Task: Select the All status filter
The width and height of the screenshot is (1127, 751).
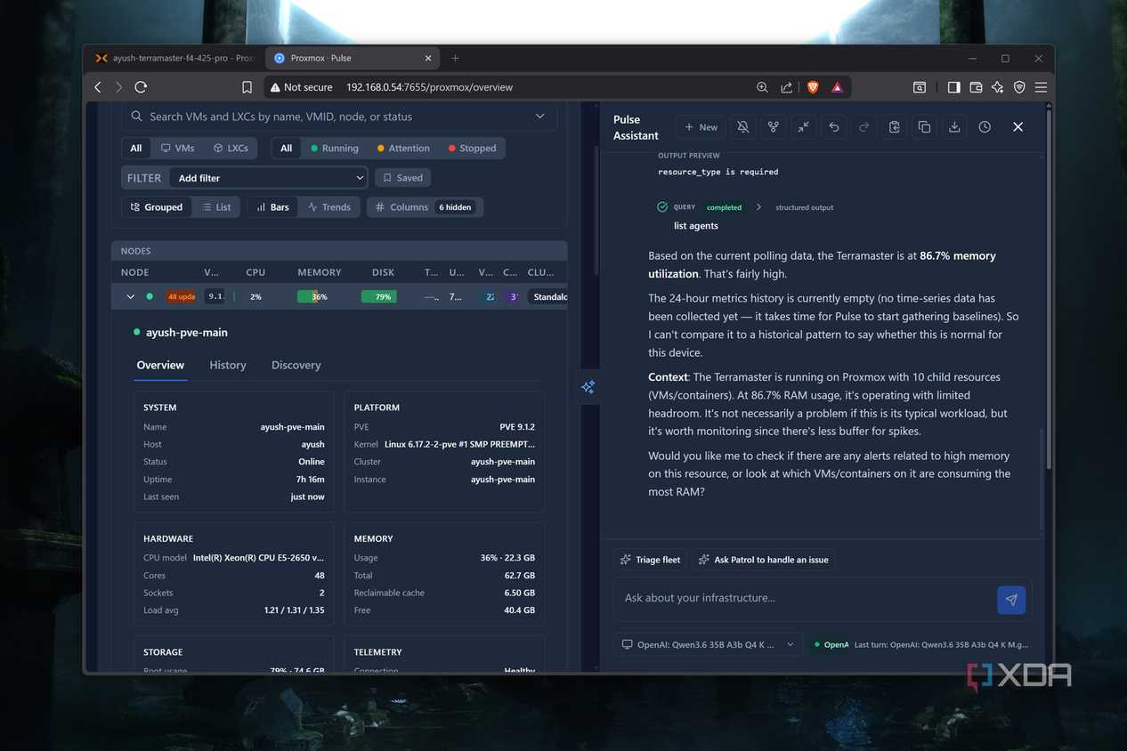Action: point(286,148)
